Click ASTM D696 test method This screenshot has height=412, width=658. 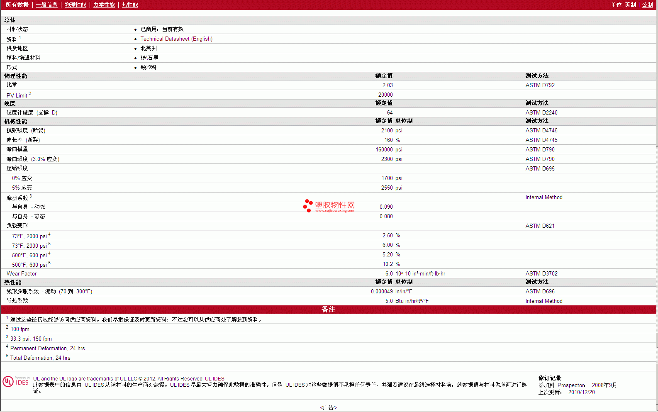(x=540, y=291)
